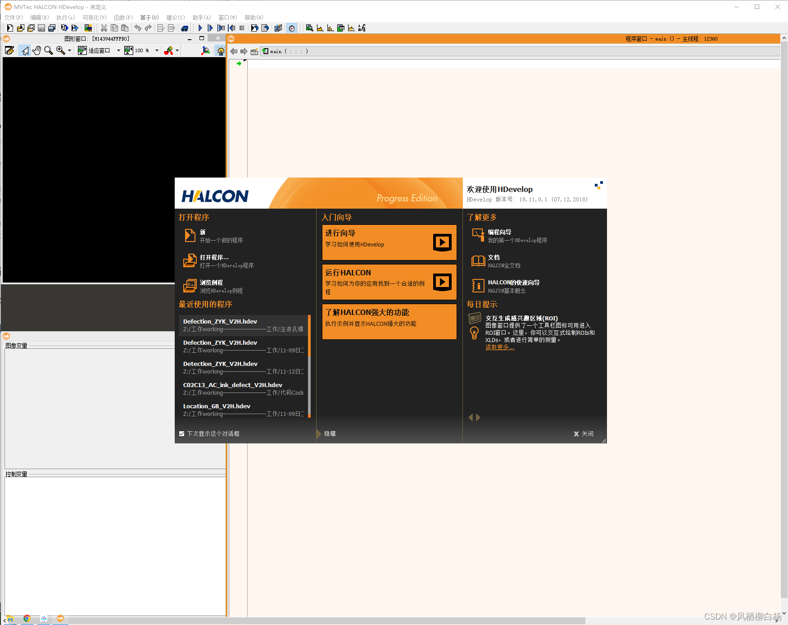The width and height of the screenshot is (788, 625).
Task: Open the 了解HALCON强大的功能 card
Action: 389,322
